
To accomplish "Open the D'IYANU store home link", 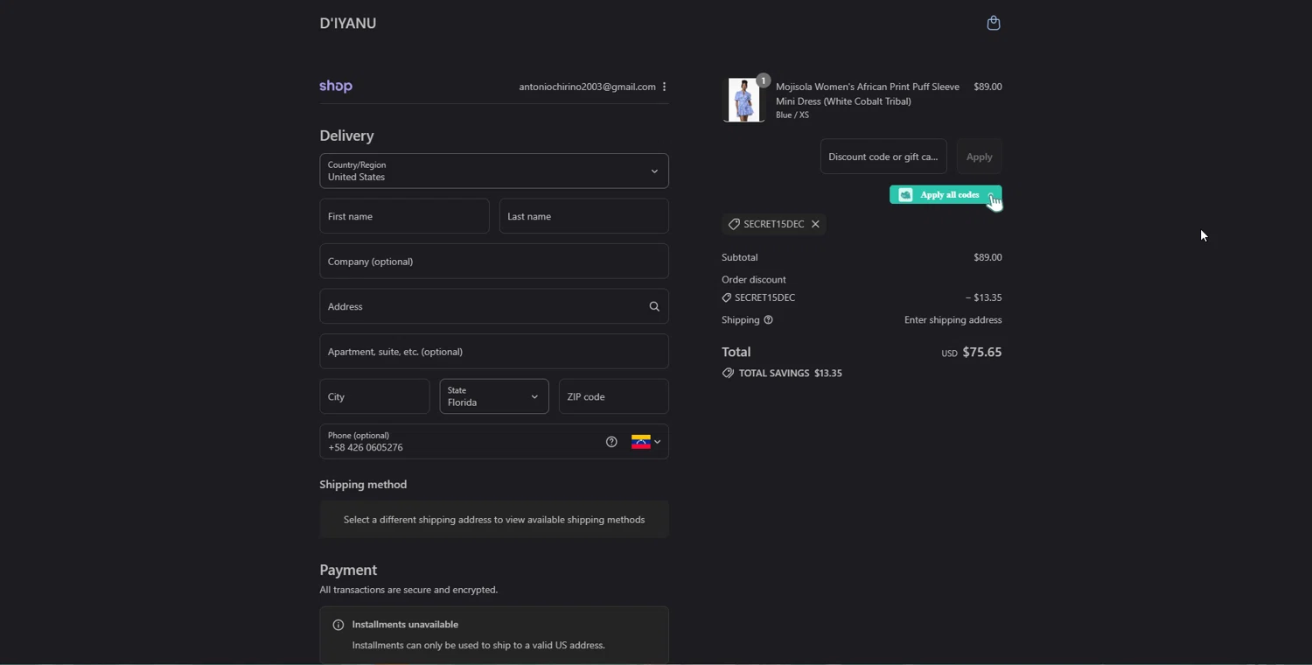I will coord(348,24).
